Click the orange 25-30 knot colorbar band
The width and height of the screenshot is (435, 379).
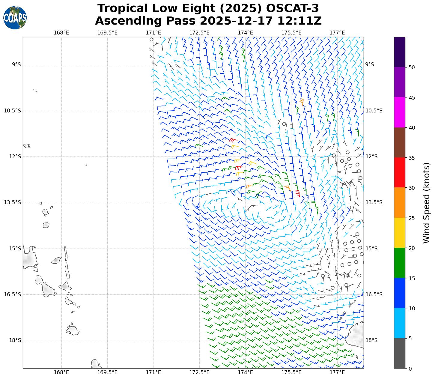click(x=399, y=202)
